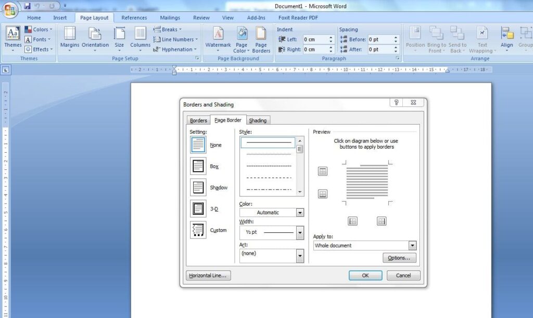Open the Add-Ins ribbon tab
Image resolution: width=533 pixels, height=318 pixels.
[256, 18]
